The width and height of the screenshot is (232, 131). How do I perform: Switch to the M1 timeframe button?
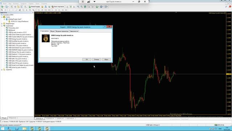39,10
